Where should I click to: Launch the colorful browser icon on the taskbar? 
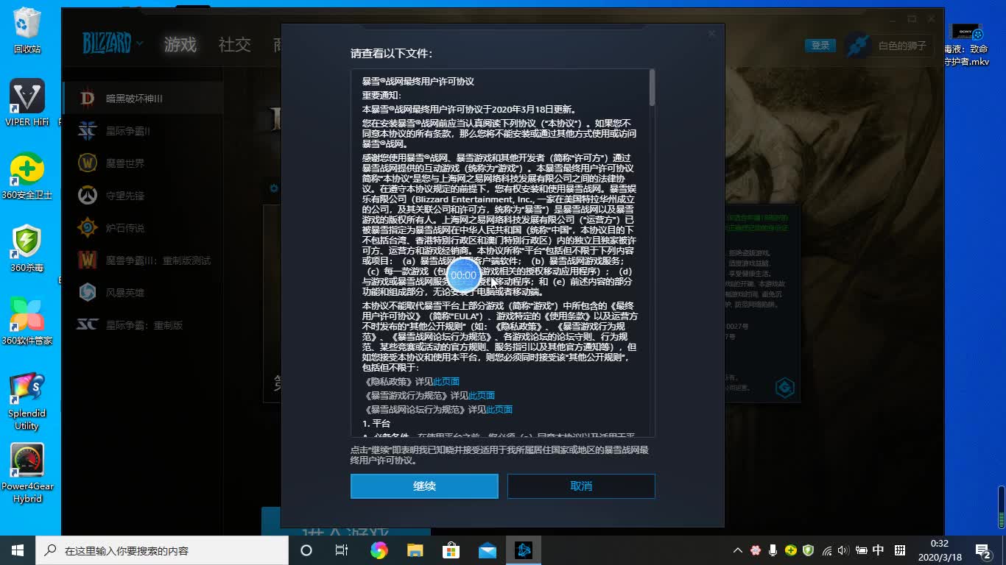click(379, 550)
